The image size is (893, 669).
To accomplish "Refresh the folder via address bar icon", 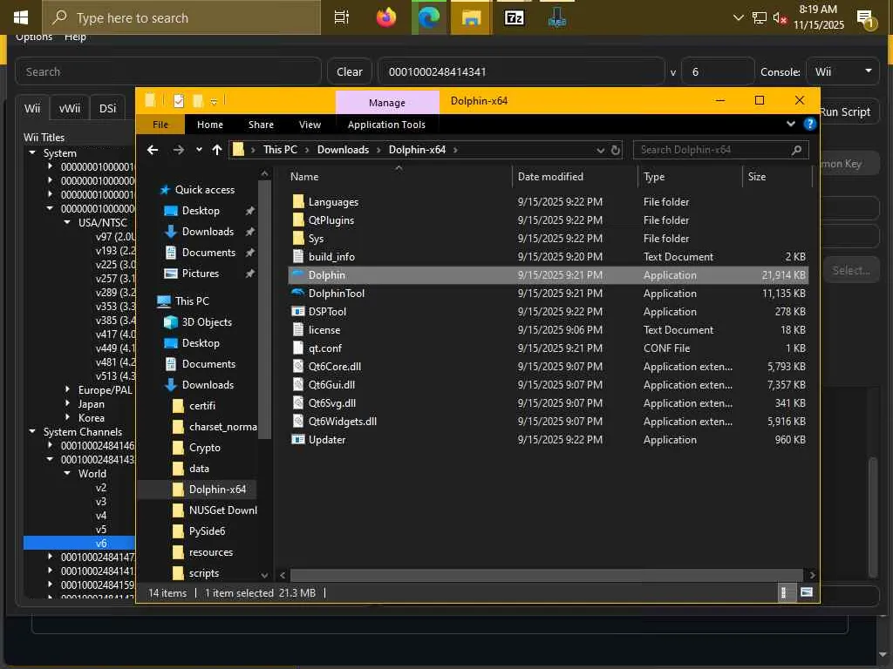I will pos(616,150).
